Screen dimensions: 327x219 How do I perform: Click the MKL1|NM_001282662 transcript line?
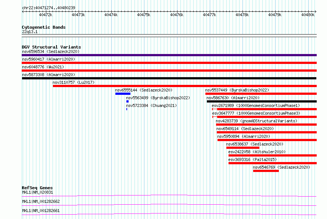(169, 205)
